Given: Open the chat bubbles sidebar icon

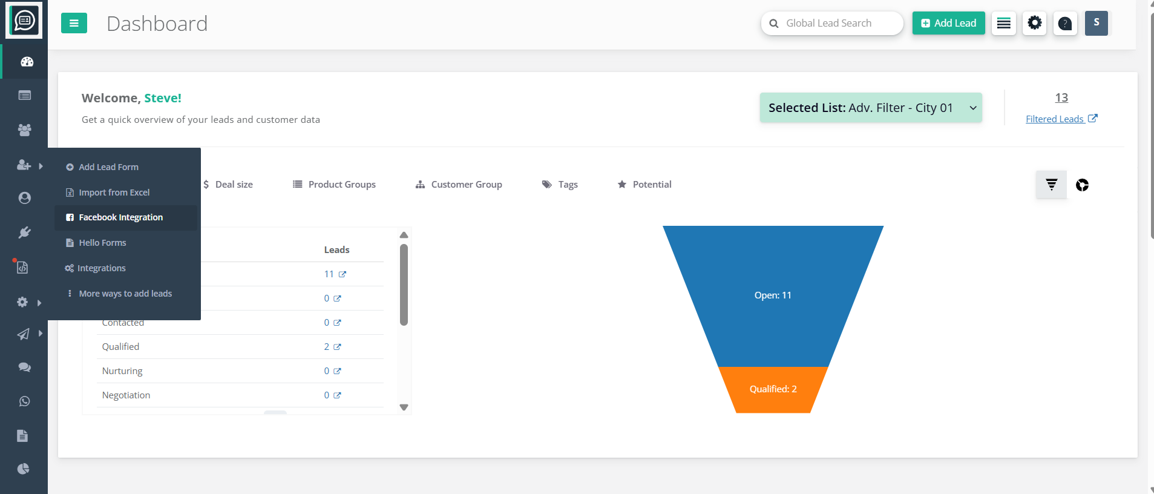Looking at the screenshot, I should tap(24, 367).
